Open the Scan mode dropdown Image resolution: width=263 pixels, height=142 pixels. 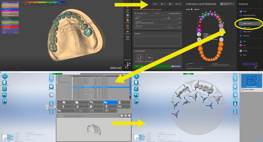(x=223, y=65)
